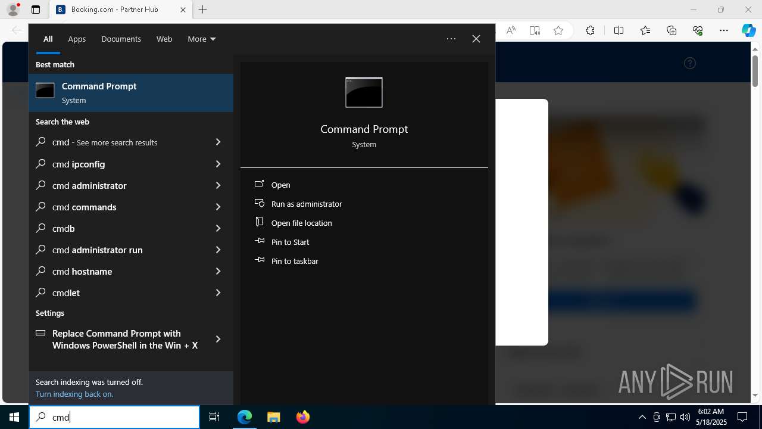Click the network tray icon
The width and height of the screenshot is (762, 429).
671,417
